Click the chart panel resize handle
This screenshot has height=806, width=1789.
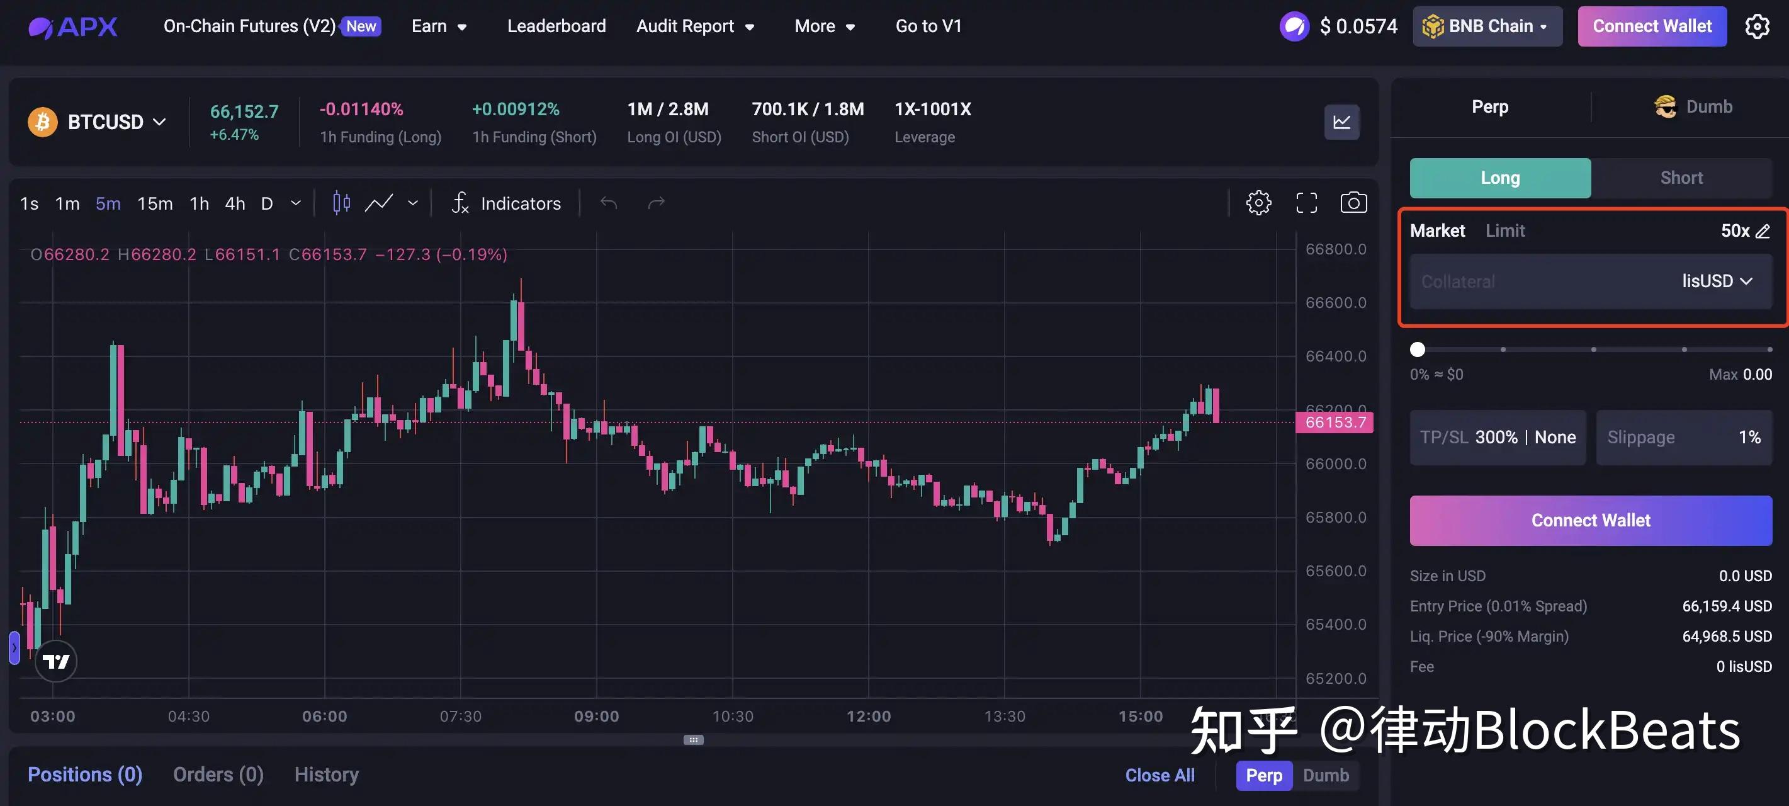(x=693, y=739)
